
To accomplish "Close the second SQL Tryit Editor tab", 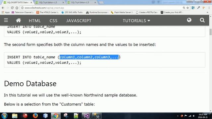I will click(63, 2).
